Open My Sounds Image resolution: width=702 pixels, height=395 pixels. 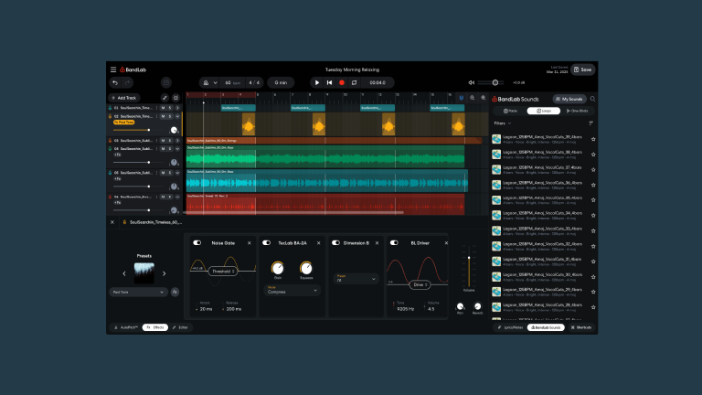tap(569, 99)
